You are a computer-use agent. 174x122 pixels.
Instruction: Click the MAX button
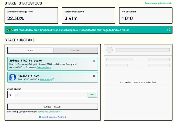pyautogui.click(x=92, y=94)
